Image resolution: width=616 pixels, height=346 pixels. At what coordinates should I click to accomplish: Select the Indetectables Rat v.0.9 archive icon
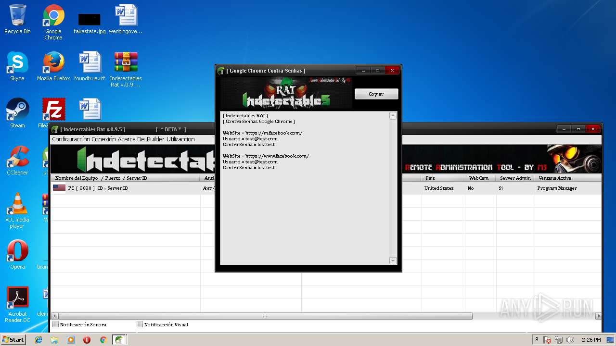(126, 70)
